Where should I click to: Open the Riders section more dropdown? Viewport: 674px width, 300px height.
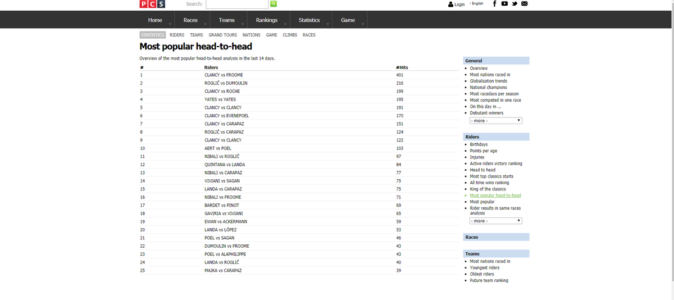click(496, 221)
